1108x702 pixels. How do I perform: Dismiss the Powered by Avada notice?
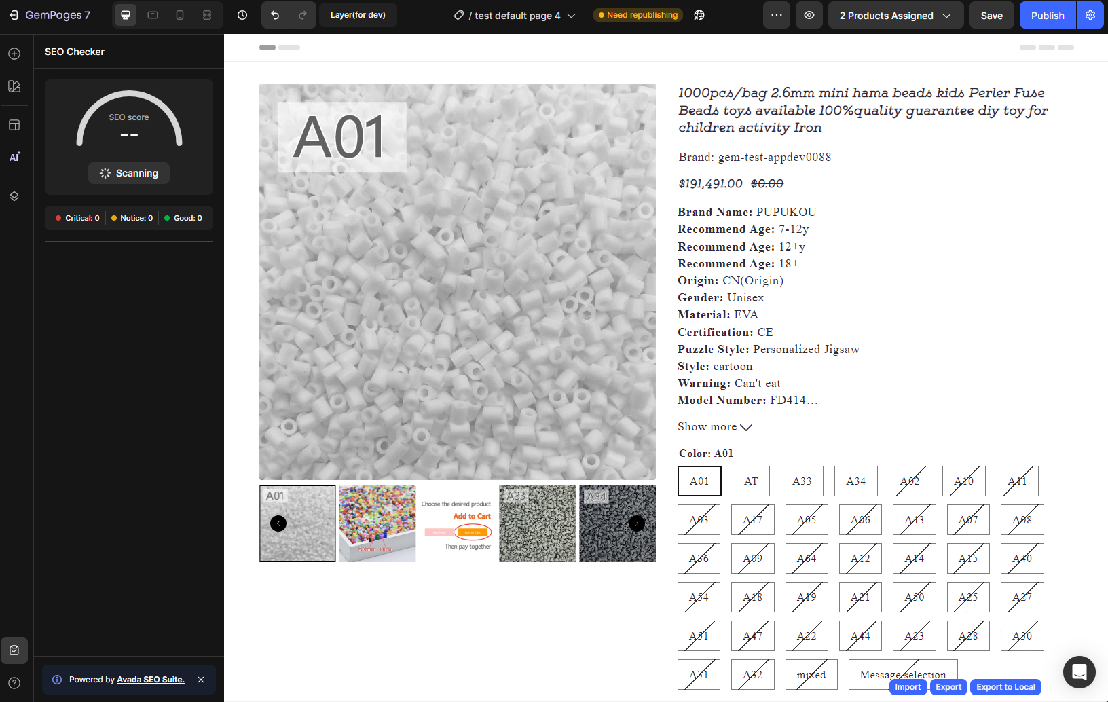tap(201, 680)
